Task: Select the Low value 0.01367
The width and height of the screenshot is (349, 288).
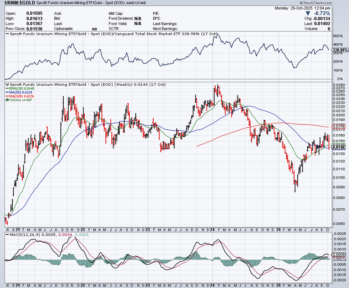Action: pyautogui.click(x=34, y=23)
